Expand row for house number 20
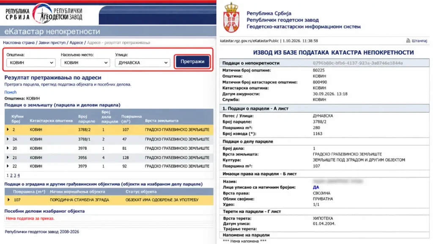 [8, 148]
